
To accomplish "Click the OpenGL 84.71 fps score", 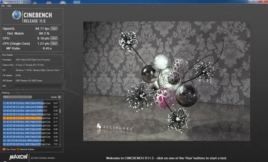I will (x=42, y=29).
